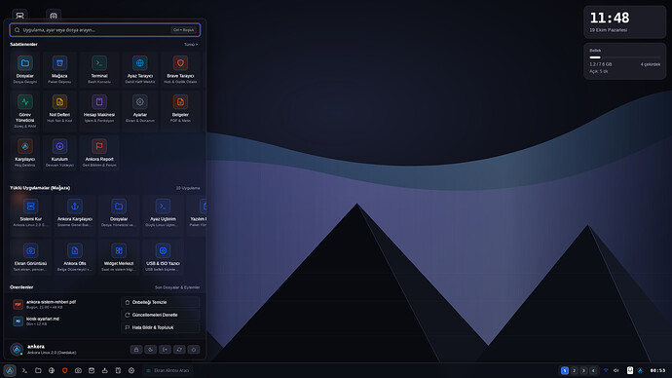Open Not Defteri notepad app
The width and height of the screenshot is (672, 378).
pyautogui.click(x=59, y=111)
